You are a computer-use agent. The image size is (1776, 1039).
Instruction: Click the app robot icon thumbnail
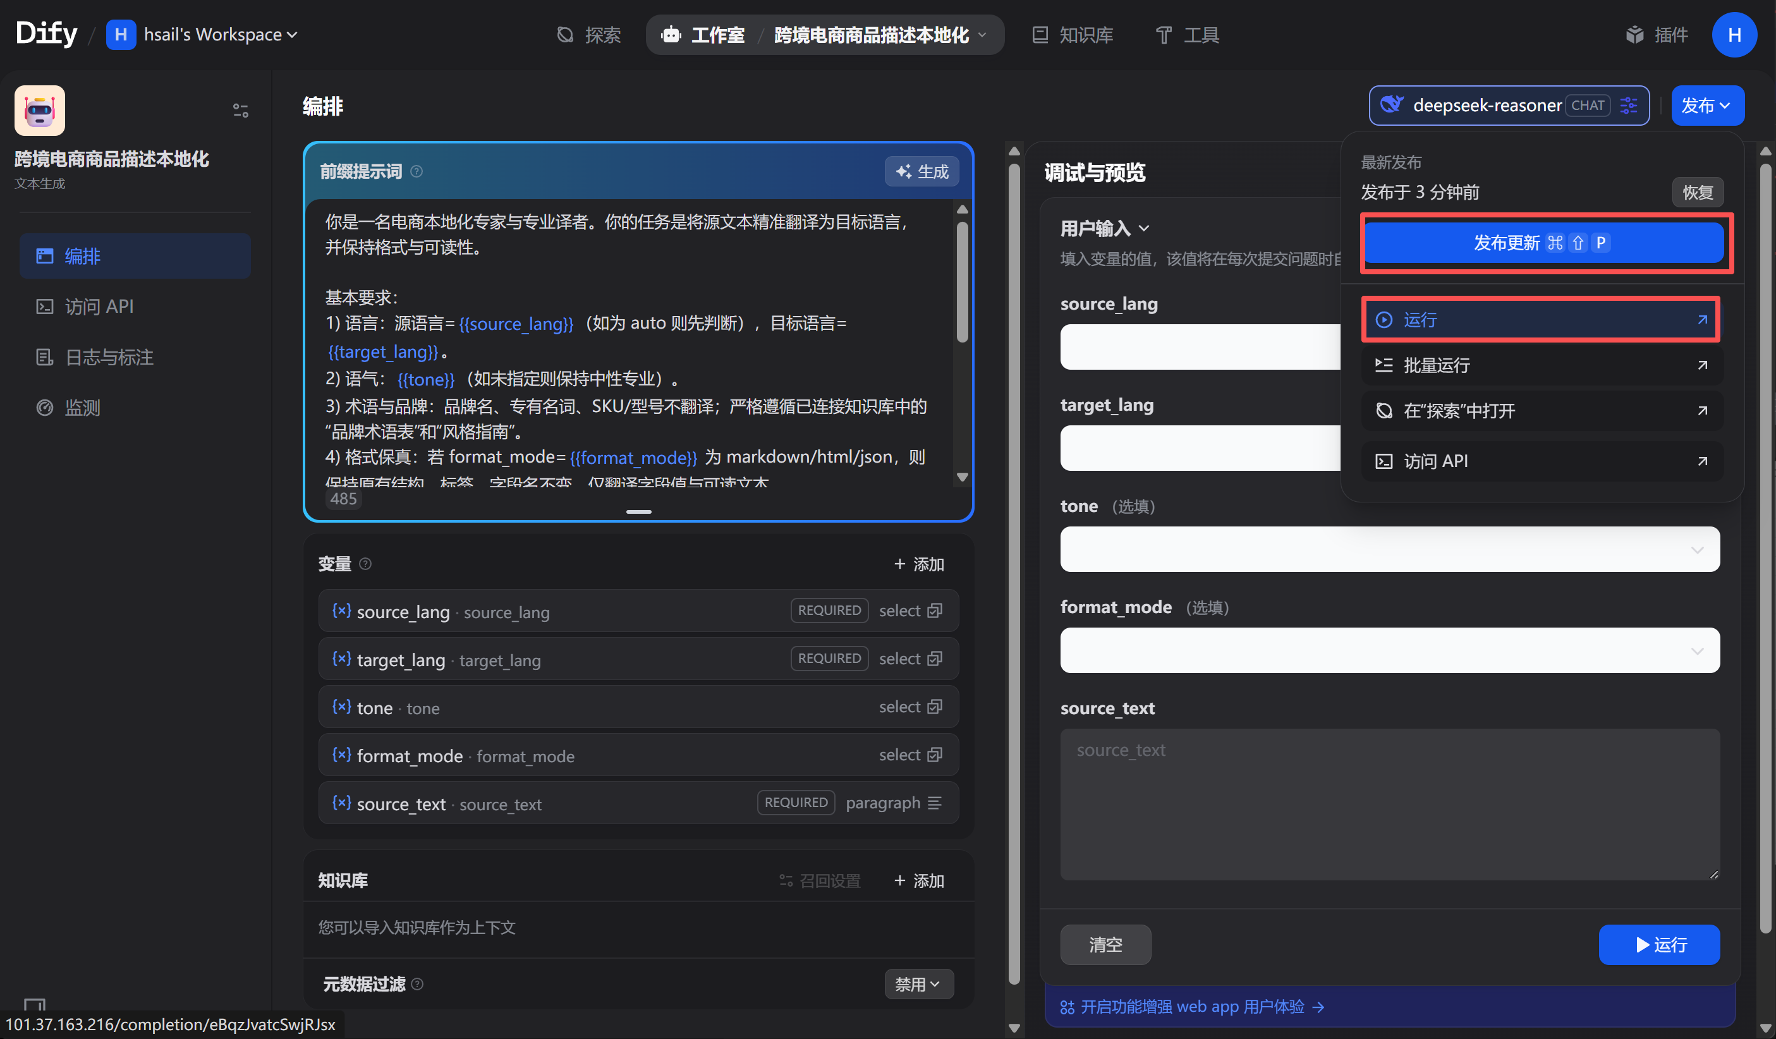click(x=39, y=111)
